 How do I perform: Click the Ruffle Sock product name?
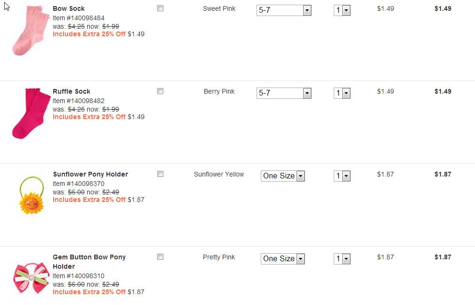click(x=72, y=91)
